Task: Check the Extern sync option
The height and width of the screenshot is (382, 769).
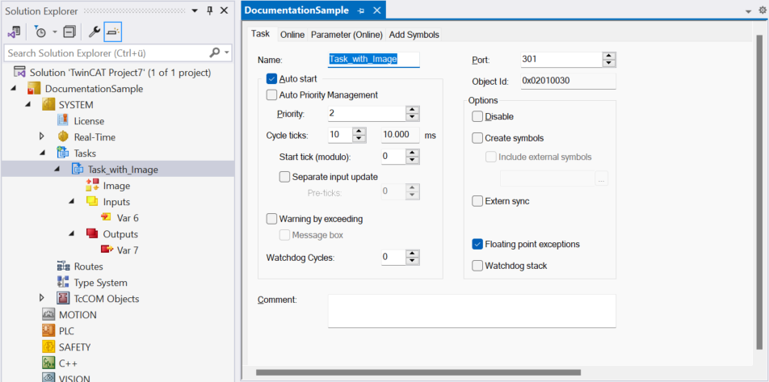Action: 477,201
